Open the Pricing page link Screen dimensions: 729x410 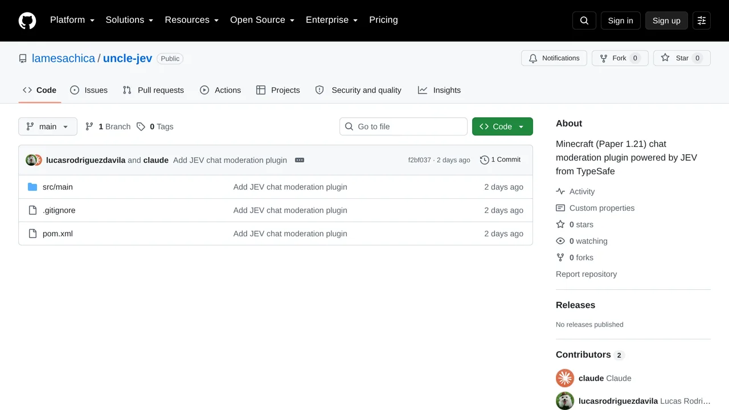point(383,20)
